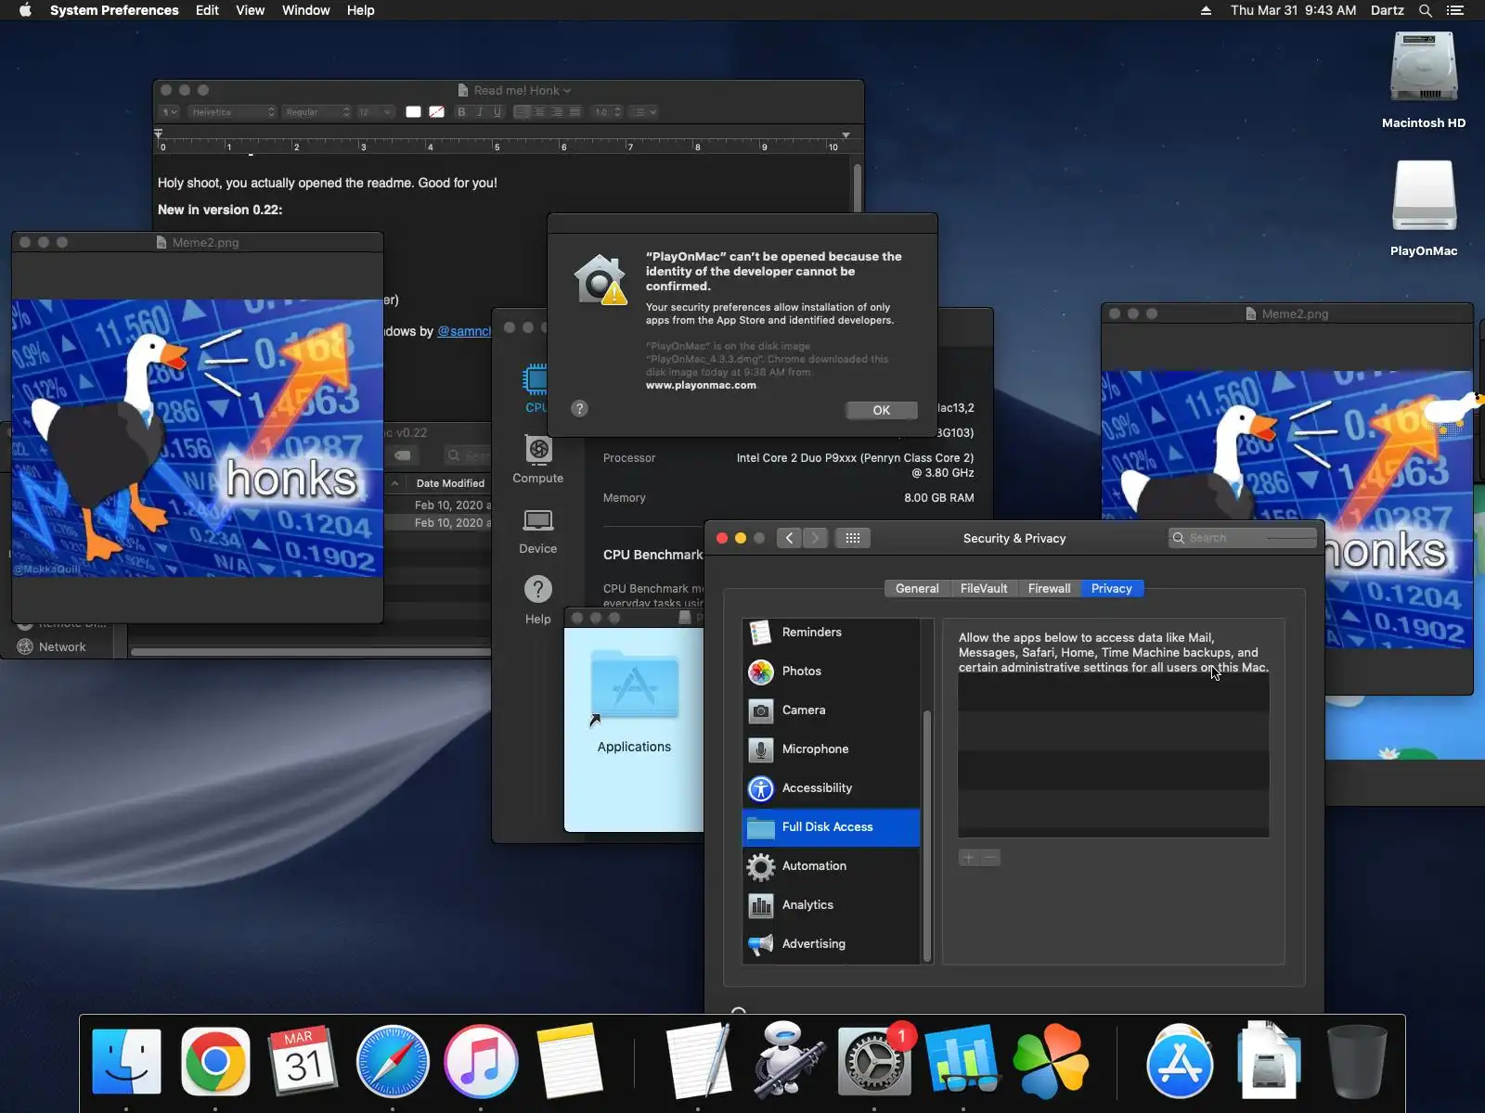Open the Apple menu

pyautogui.click(x=25, y=10)
